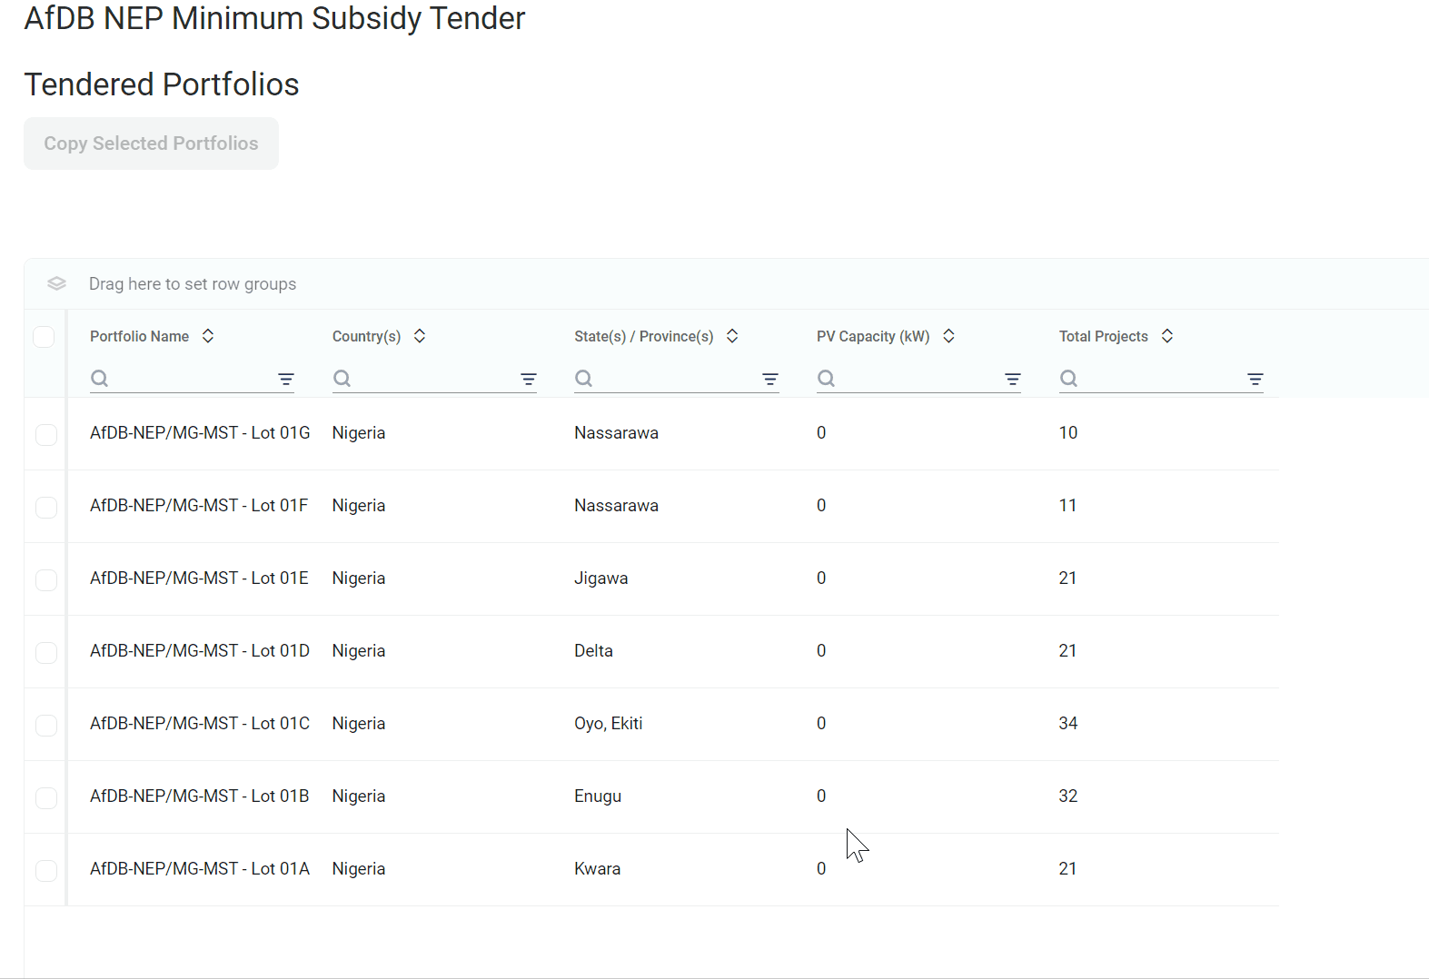Click the Jigawa state cell
This screenshot has height=979, width=1429.
point(600,578)
